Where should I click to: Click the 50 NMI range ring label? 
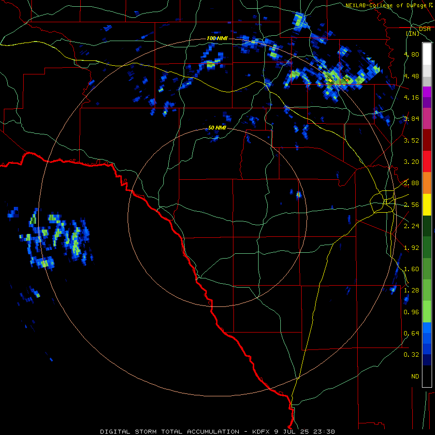tap(217, 128)
